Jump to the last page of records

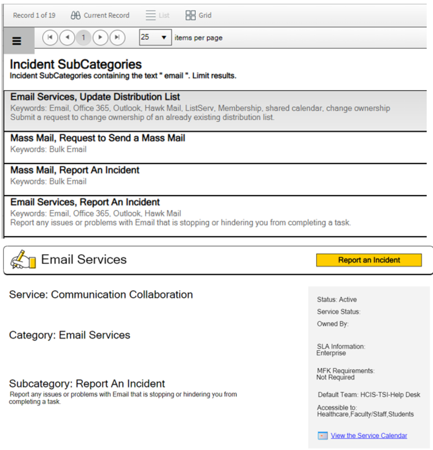pos(117,38)
